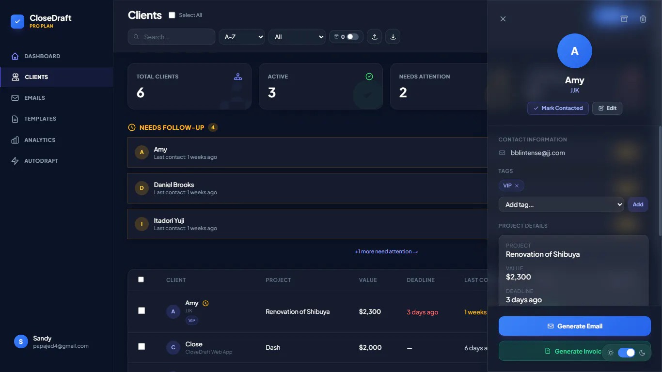This screenshot has height=372, width=662.
Task: Remove the VIP tag via its x
Action: [517, 186]
